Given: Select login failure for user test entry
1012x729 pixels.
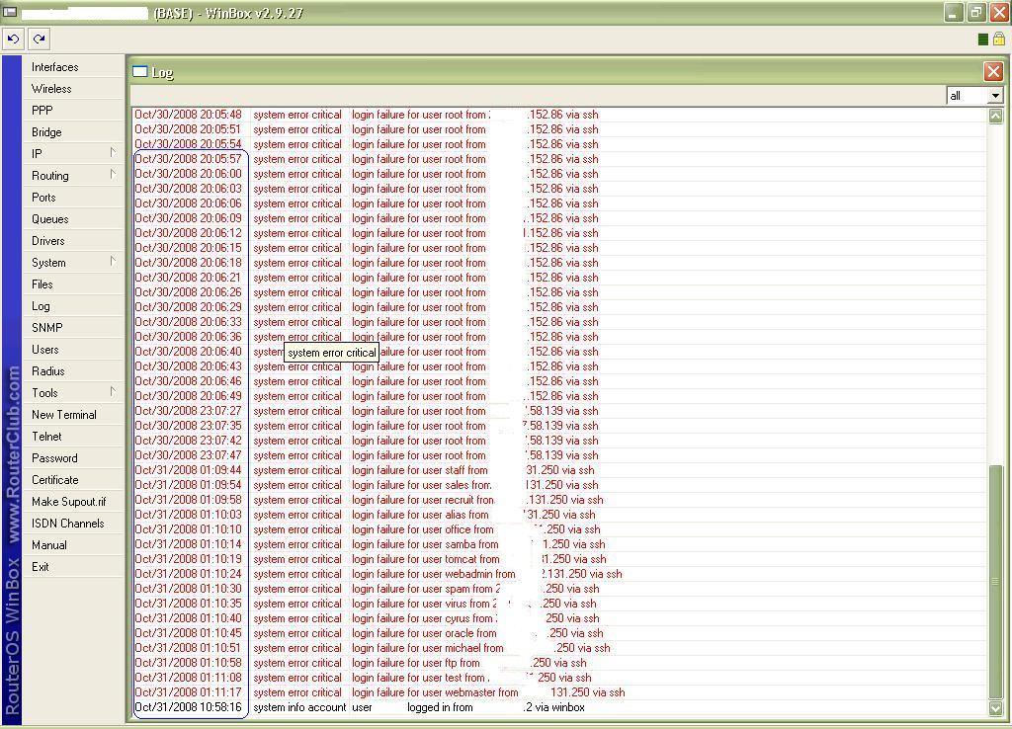Looking at the screenshot, I should pyautogui.click(x=559, y=679).
